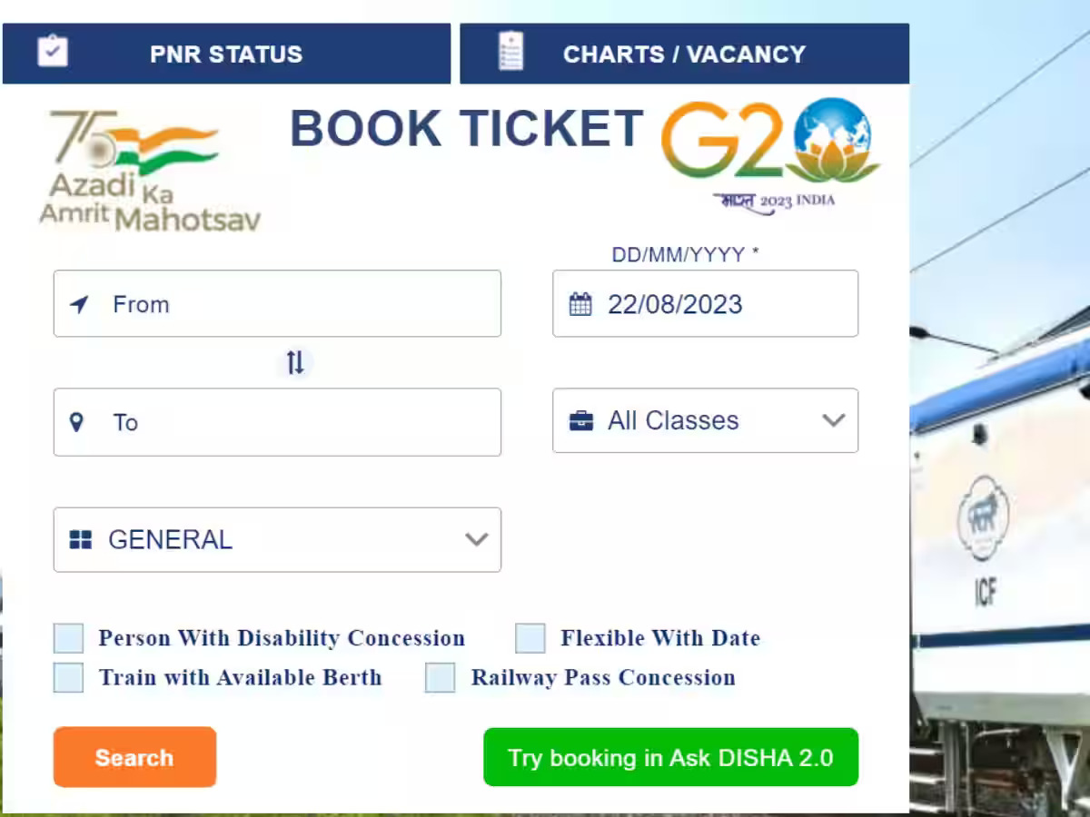Enable Person With Disability Concession checkbox
This screenshot has width=1090, height=817.
coord(69,639)
